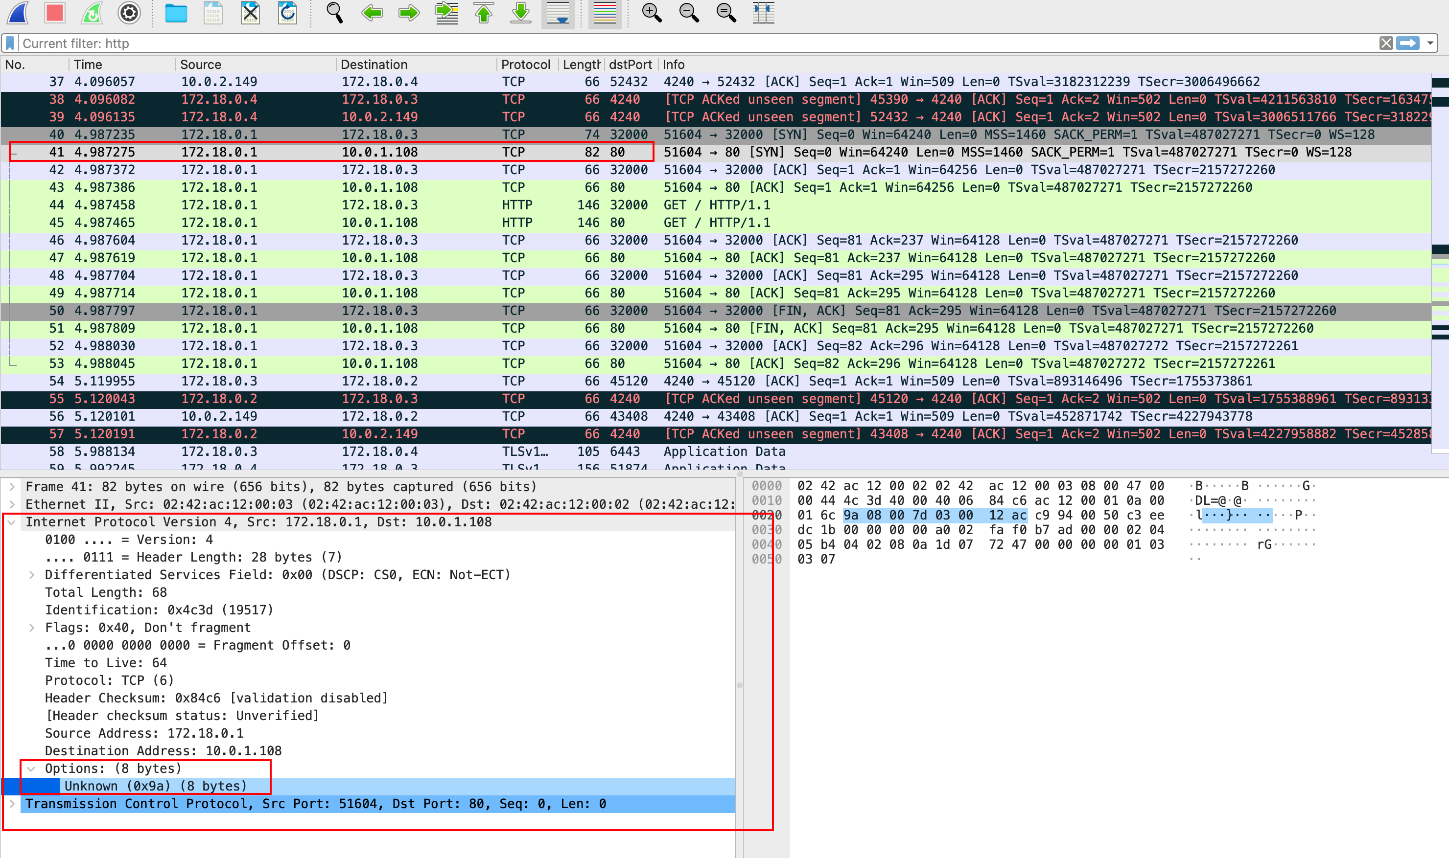Go to the first packet arrow icon

pyautogui.click(x=484, y=13)
